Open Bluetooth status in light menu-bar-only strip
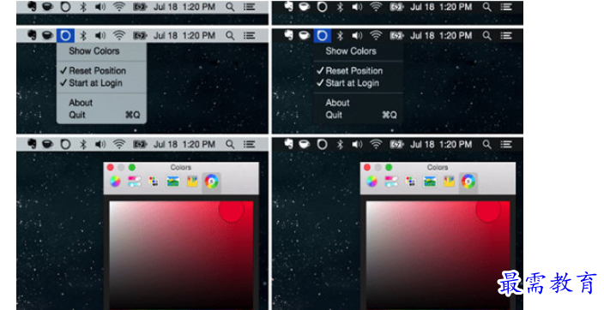The image size is (604, 310). pyautogui.click(x=83, y=7)
